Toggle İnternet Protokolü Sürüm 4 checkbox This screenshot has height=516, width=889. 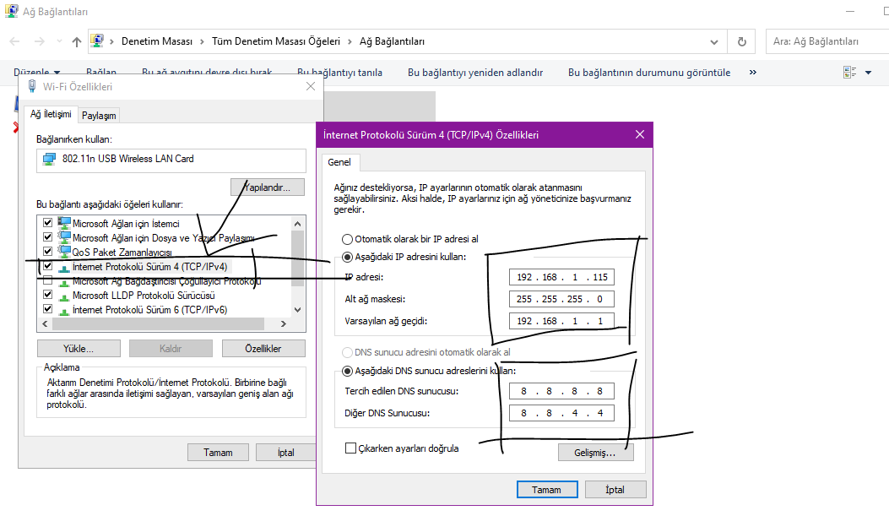[47, 266]
